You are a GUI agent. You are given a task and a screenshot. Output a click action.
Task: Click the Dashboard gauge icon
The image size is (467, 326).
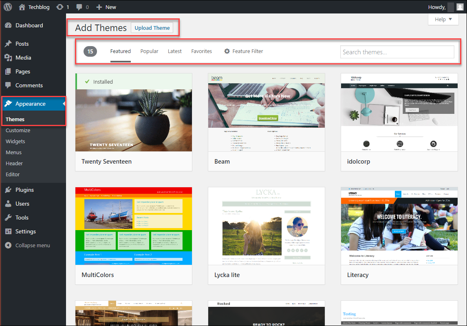[8, 25]
